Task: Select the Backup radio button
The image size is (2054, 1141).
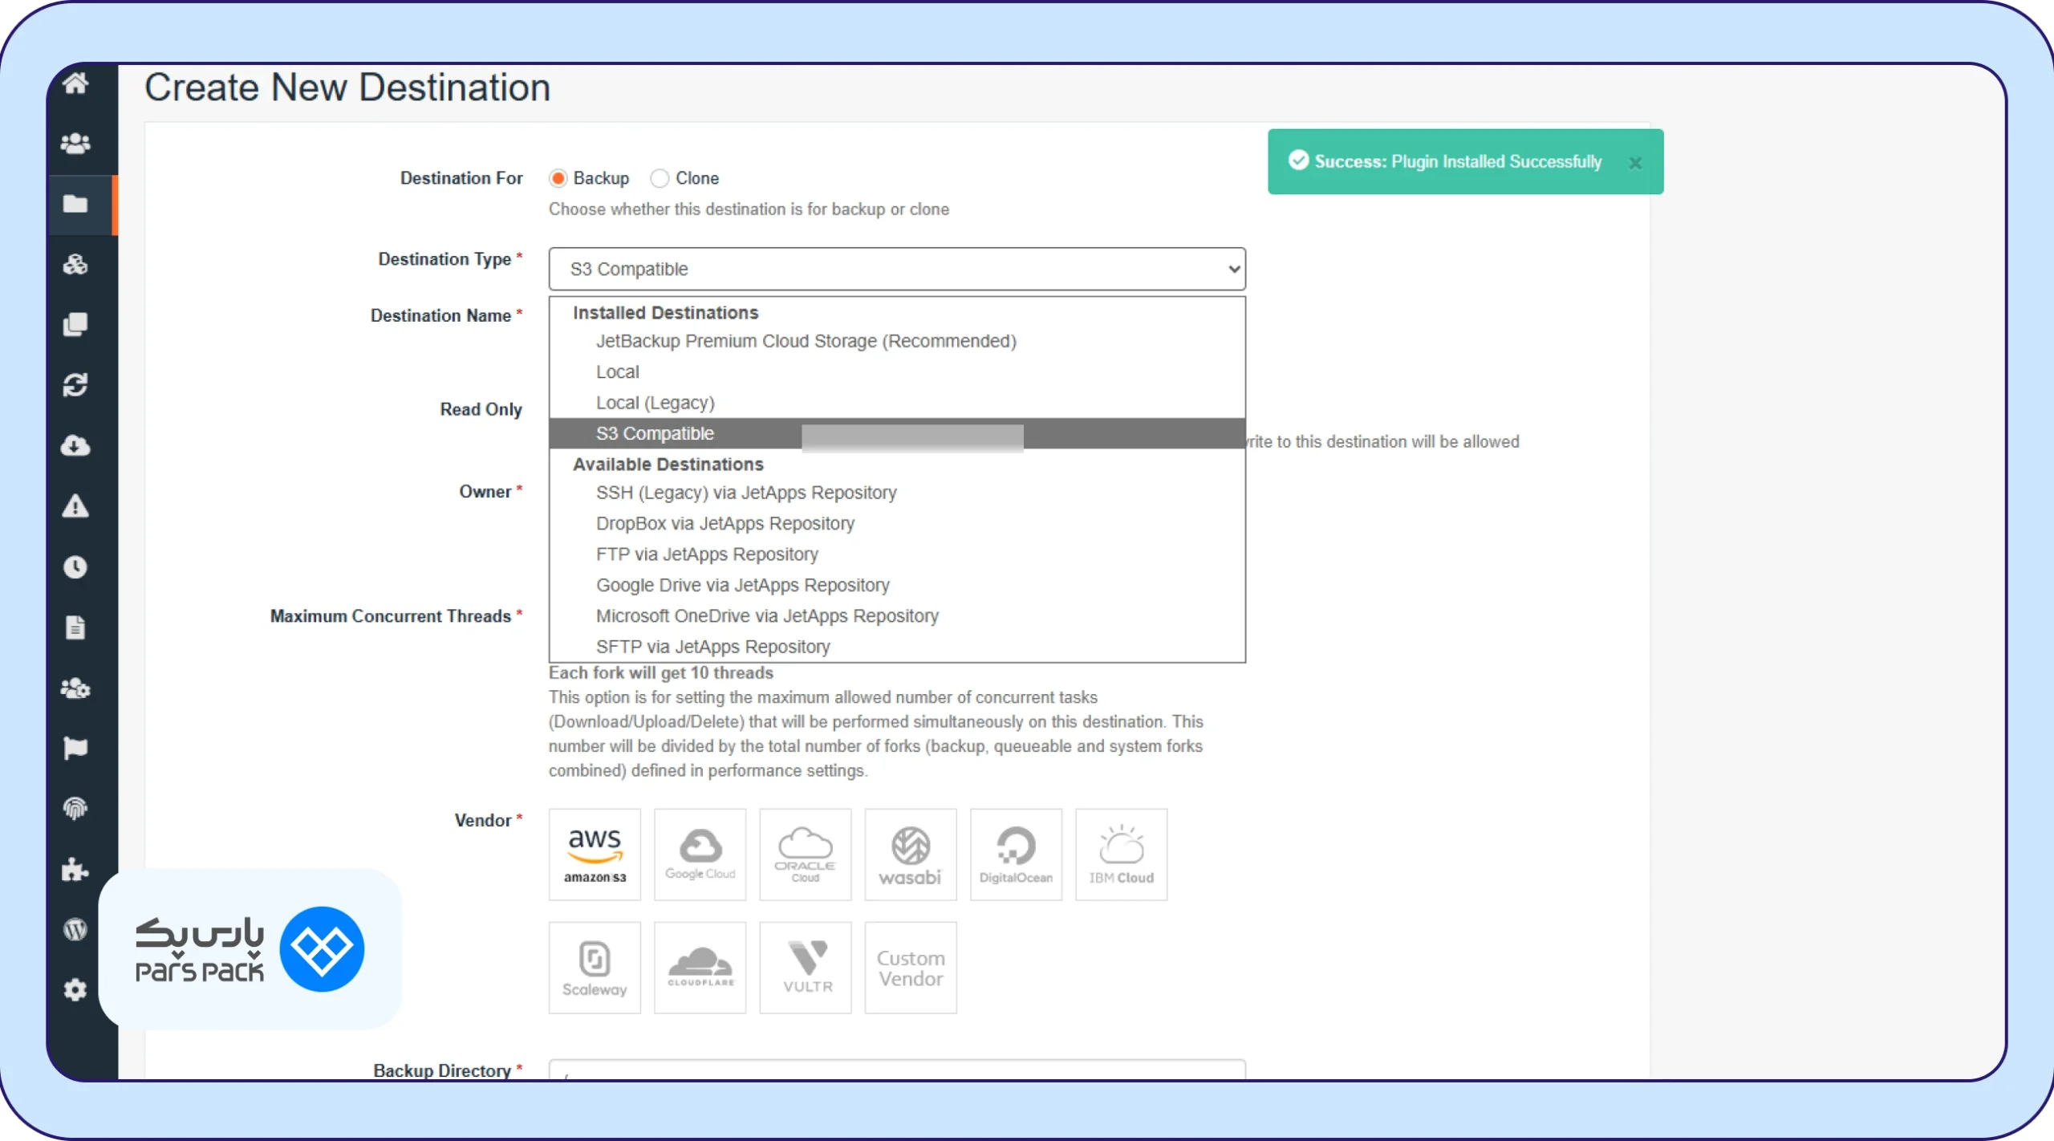Action: (x=558, y=178)
